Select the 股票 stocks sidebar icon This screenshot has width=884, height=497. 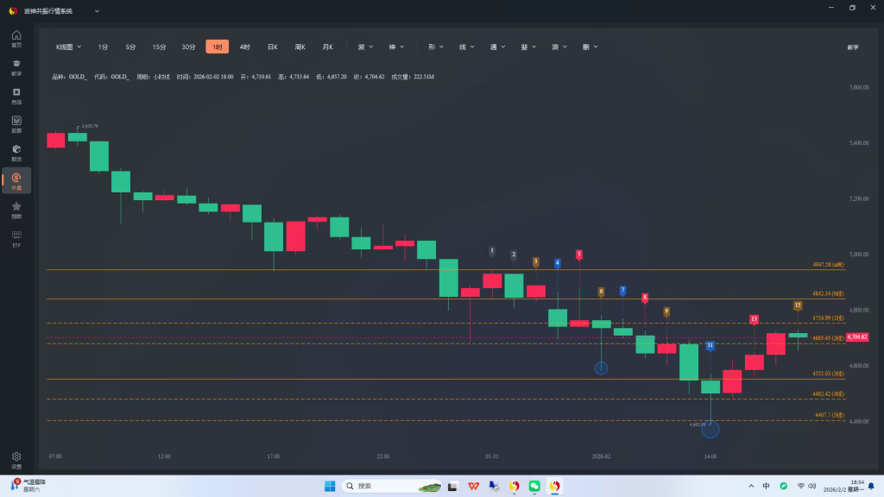click(16, 123)
